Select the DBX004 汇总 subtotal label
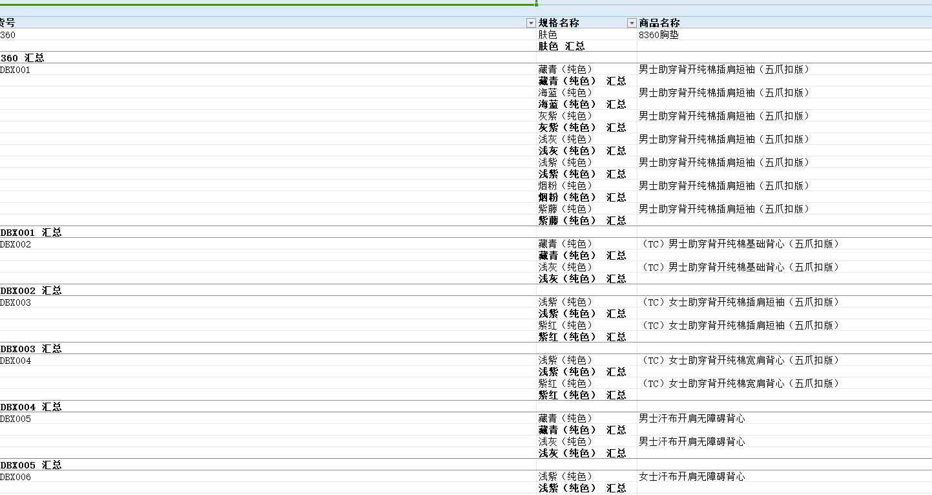The image size is (932, 495). click(31, 407)
